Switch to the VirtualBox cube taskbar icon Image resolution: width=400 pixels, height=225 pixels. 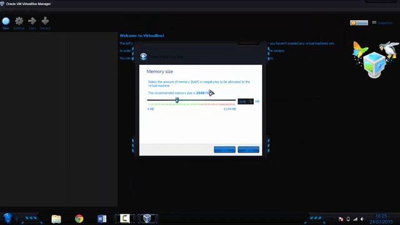coord(147,218)
